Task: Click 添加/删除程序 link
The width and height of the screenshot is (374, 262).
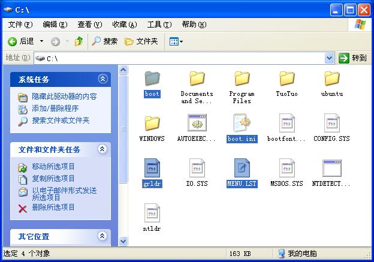Action: click(55, 109)
